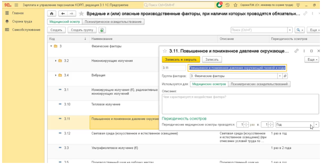Viewport: 323px width, 165px height.
Task: Click the раз count stepper arrows
Action: pos(246,124)
